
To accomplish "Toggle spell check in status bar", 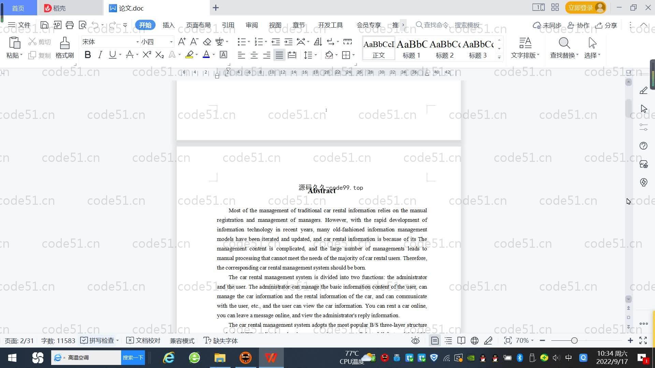I will [99, 341].
